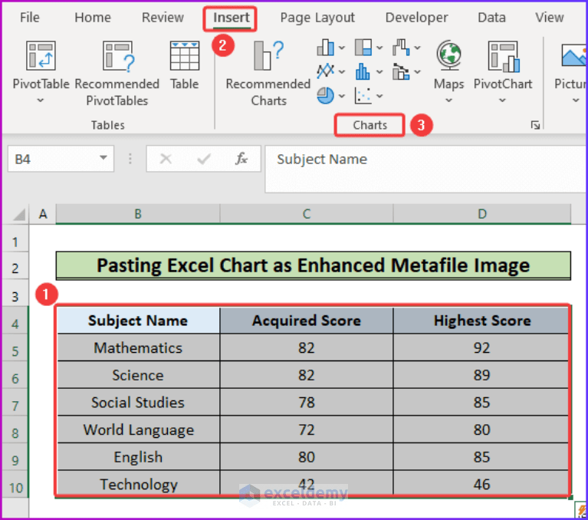Insert a line or area chart

325,71
